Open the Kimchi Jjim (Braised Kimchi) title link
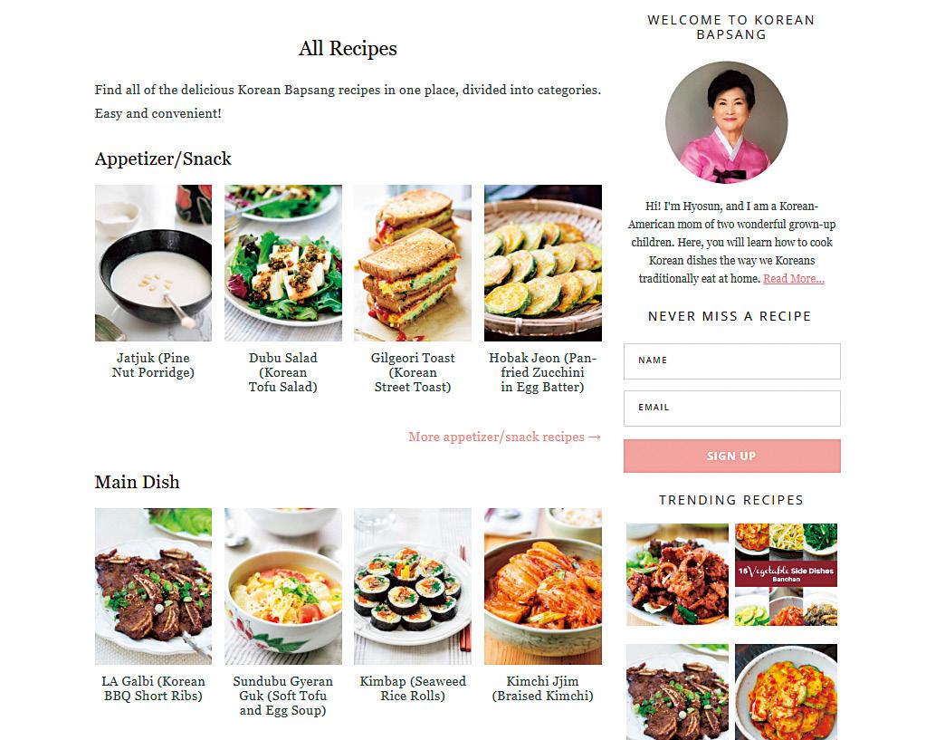 point(543,688)
